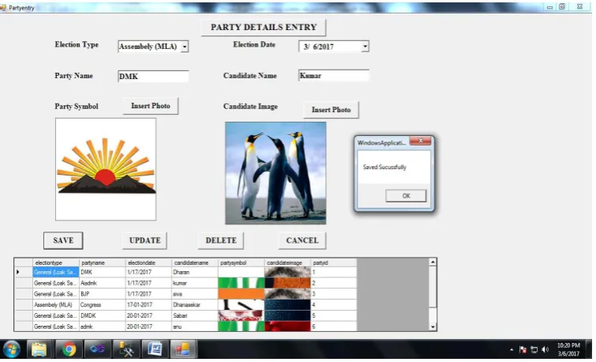
Task: Click the partyid cell with value 4
Action: tap(334, 305)
